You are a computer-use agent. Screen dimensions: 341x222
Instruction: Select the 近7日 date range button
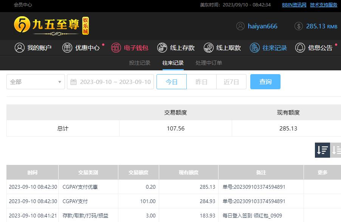click(x=231, y=82)
